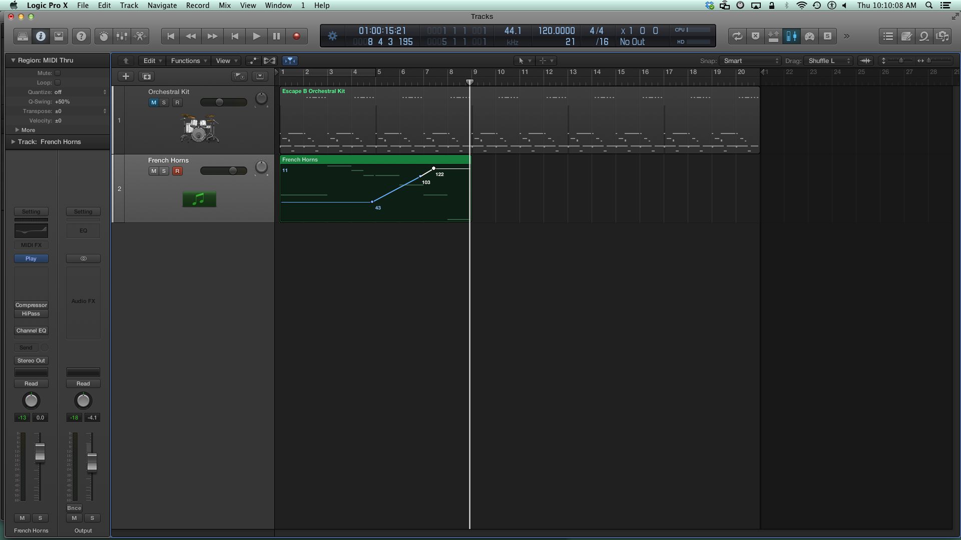
Task: Open the Quantize value dropdown
Action: [80, 92]
